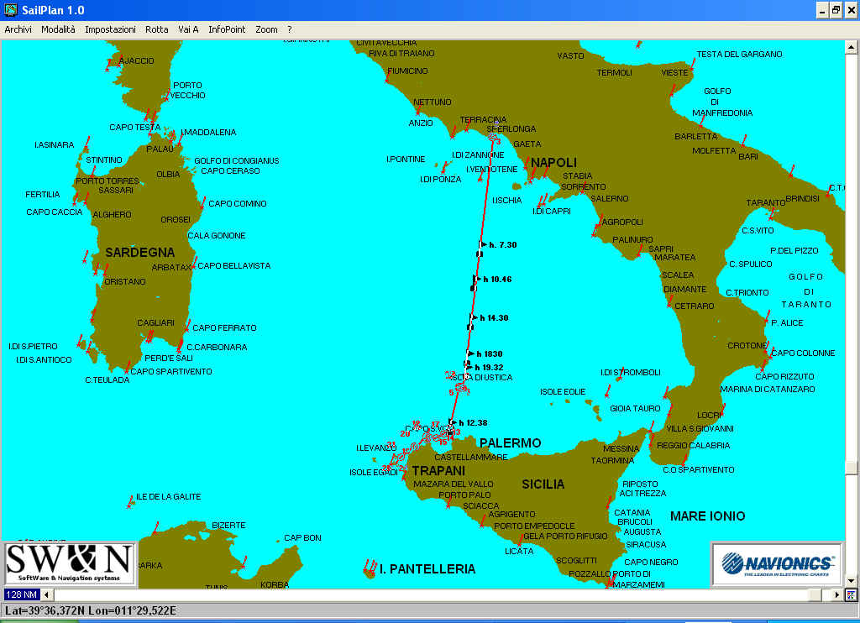Click the GAETA label on the map
This screenshot has height=623, width=860.
click(527, 144)
